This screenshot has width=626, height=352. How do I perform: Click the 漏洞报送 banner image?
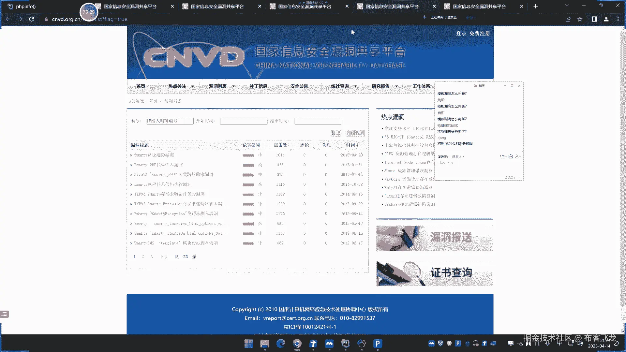(434, 238)
